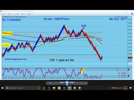Click the taskbar search box
Image resolution: width=134 pixels, height=100 pixels.
pos(23,88)
